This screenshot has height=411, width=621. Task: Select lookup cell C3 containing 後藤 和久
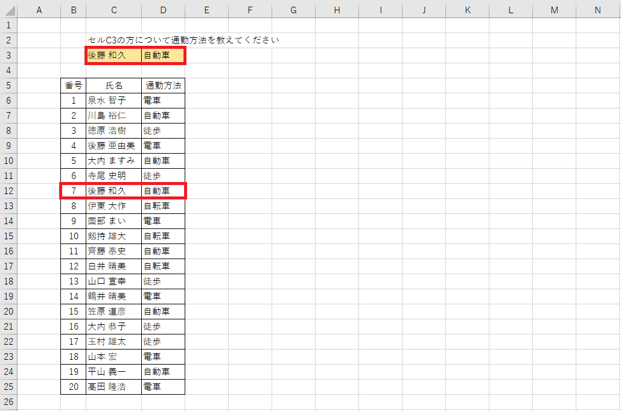(113, 55)
